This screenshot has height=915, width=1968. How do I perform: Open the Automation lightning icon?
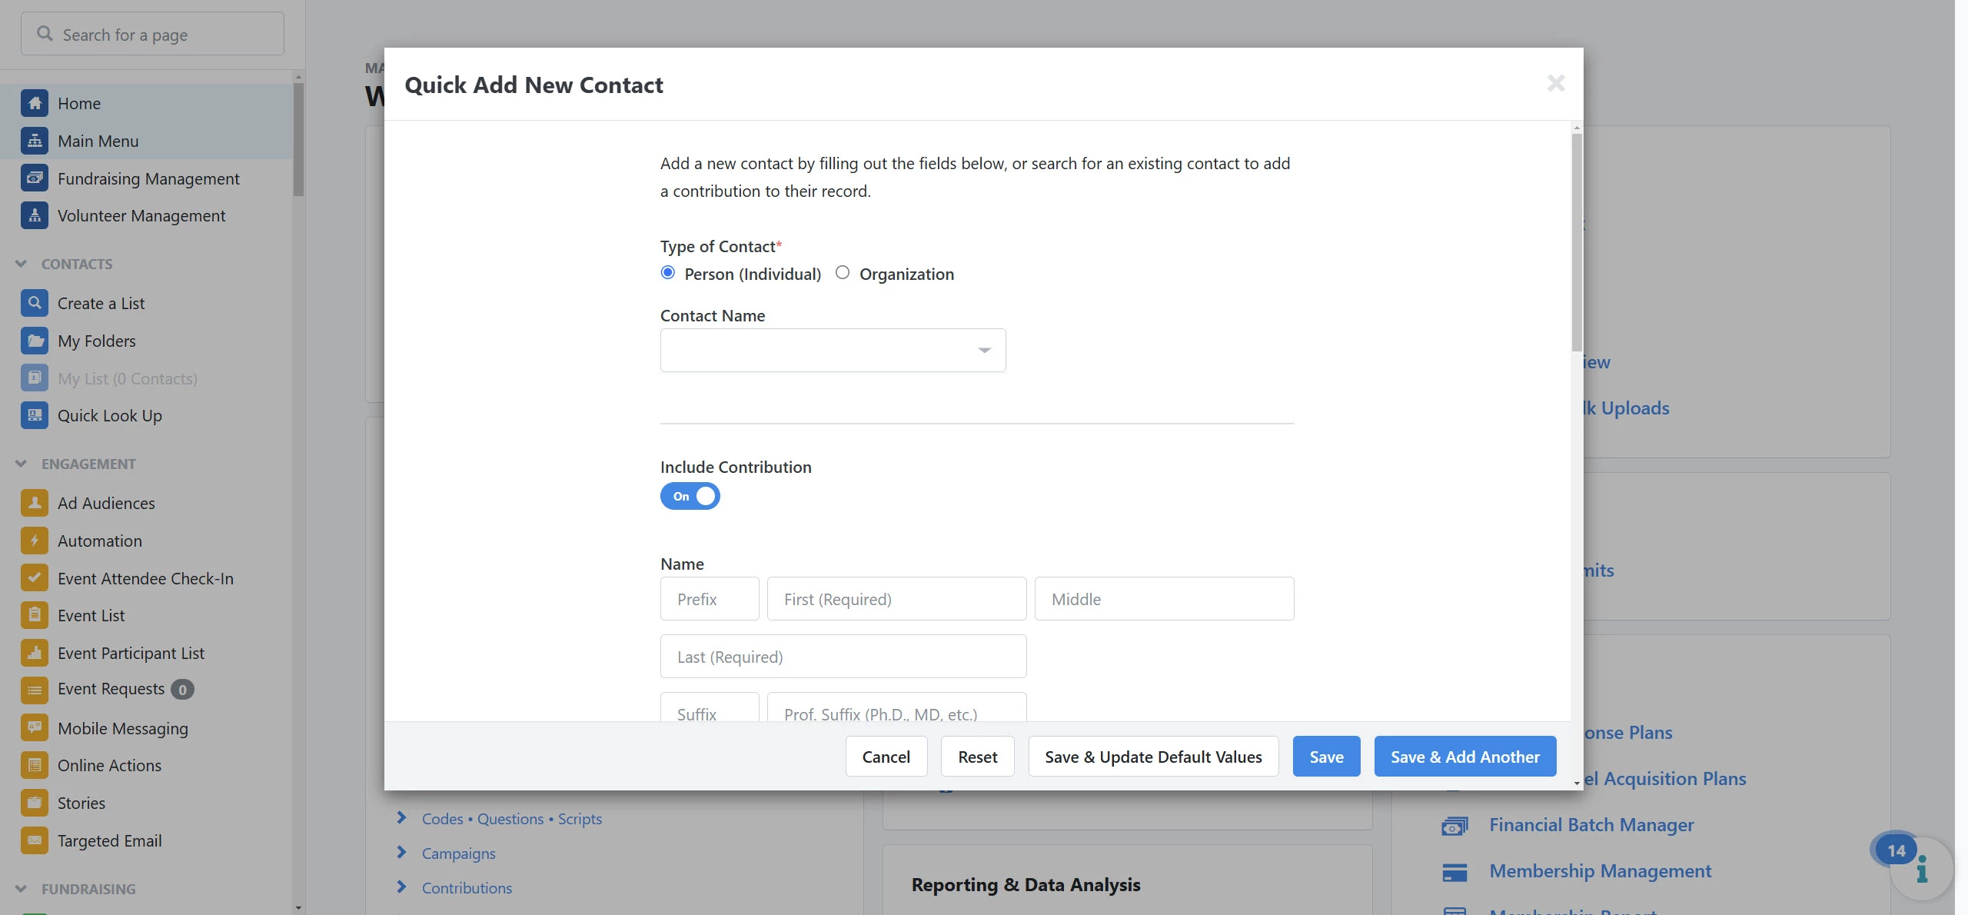(35, 541)
